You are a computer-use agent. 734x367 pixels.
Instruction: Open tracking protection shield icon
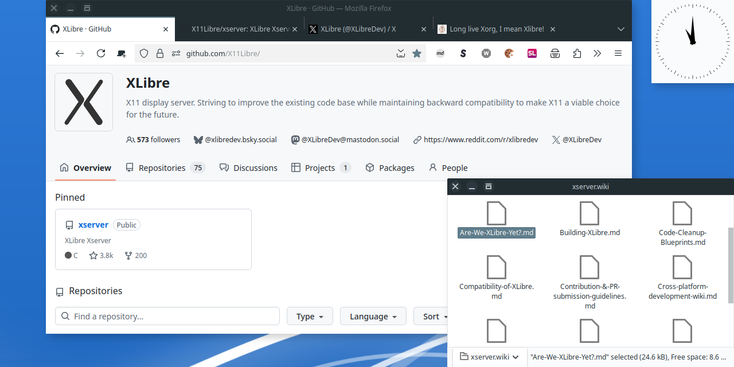[144, 53]
